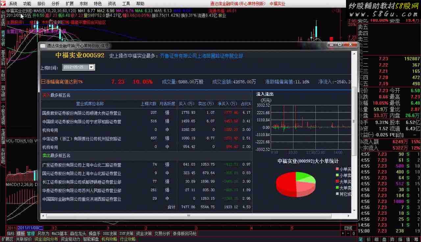Select the 盘 tab in quote panel
The image size is (421, 242).
[x=384, y=239]
